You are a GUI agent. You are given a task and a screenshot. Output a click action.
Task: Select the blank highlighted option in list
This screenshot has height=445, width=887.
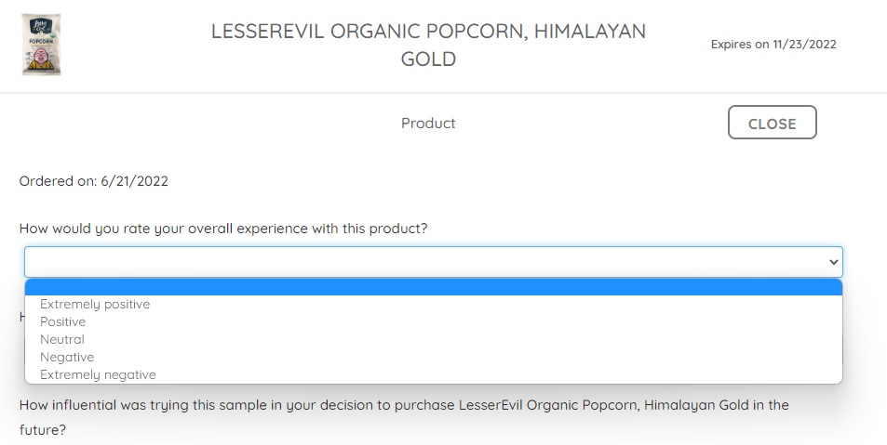tap(433, 287)
